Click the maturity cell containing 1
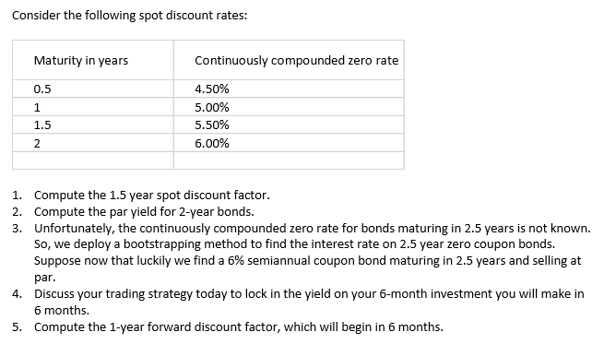The height and width of the screenshot is (344, 604). point(93,107)
